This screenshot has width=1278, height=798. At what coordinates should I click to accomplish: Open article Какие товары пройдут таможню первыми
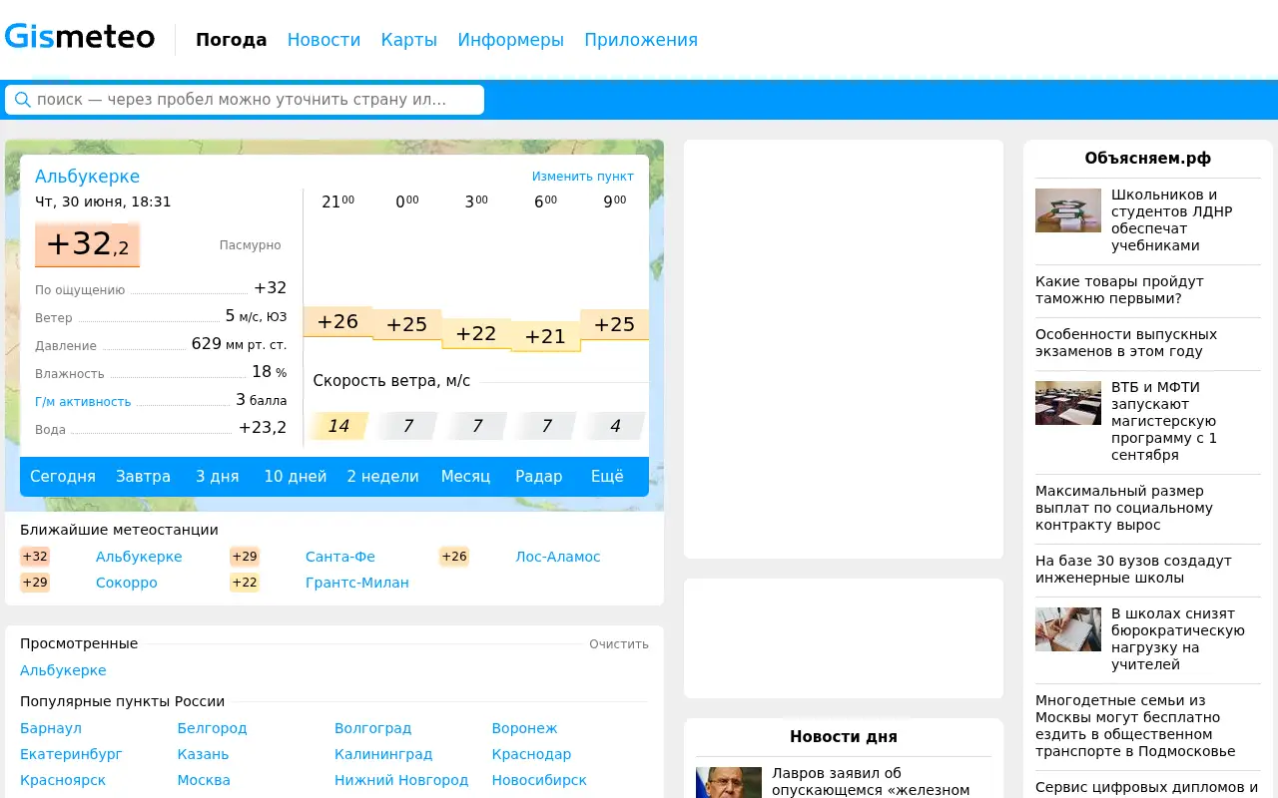[1119, 290]
